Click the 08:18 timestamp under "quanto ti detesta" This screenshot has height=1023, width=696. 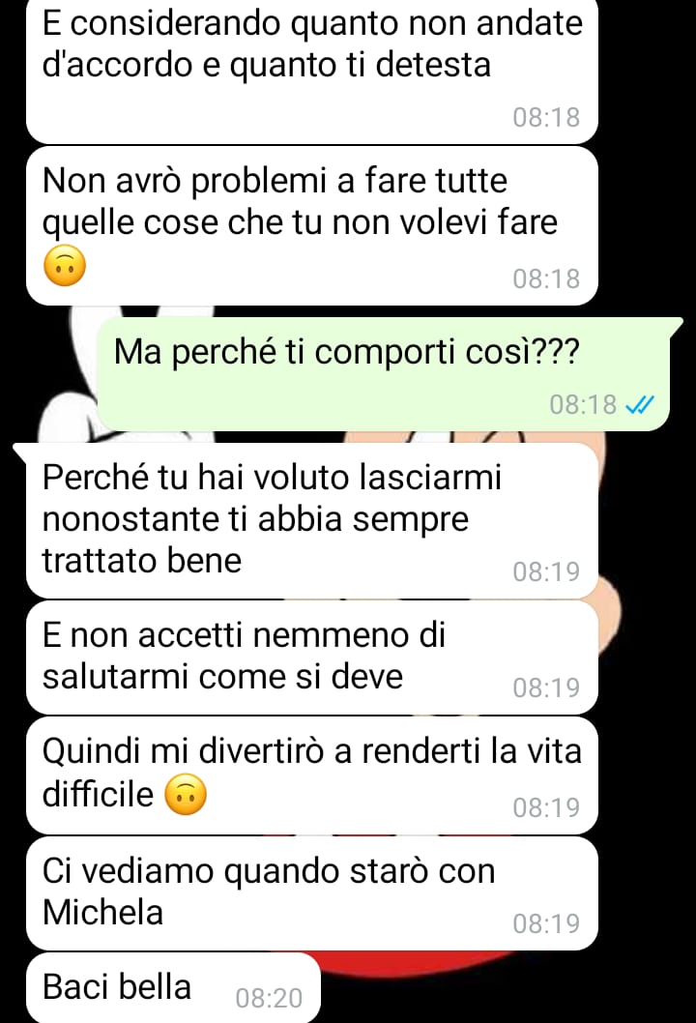tap(546, 117)
